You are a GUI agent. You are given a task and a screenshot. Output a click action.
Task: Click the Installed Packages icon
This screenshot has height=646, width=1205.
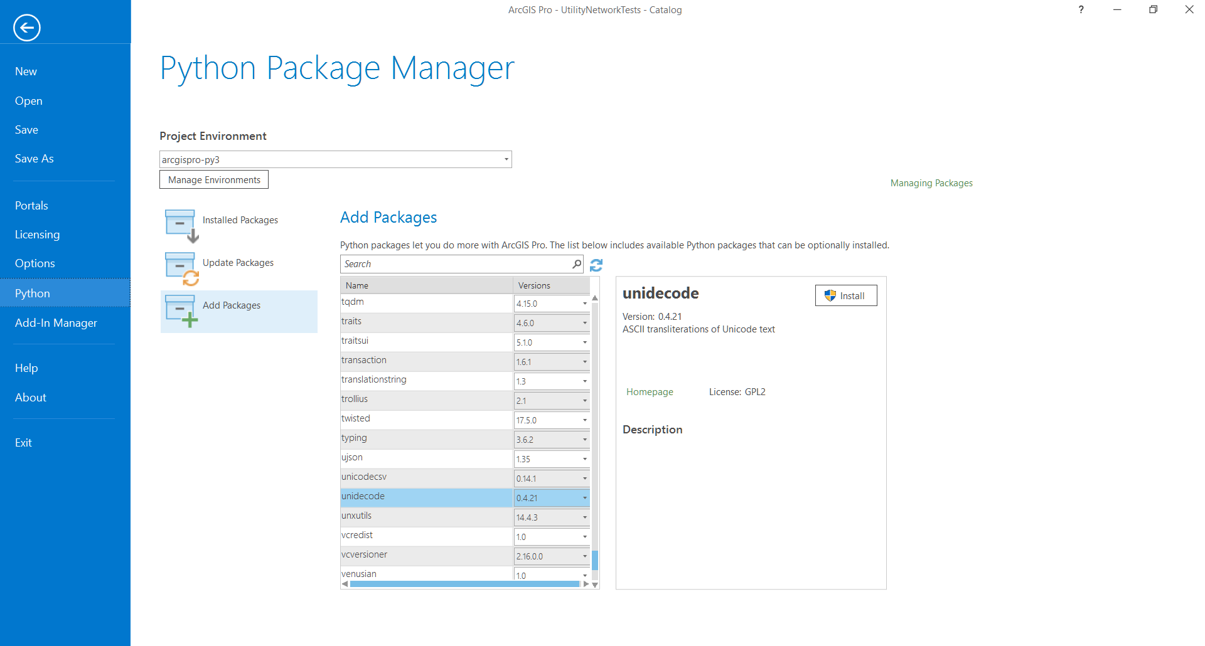pyautogui.click(x=181, y=226)
